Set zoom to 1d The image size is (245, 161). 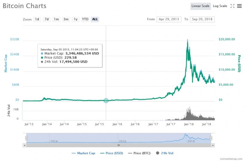37,19
